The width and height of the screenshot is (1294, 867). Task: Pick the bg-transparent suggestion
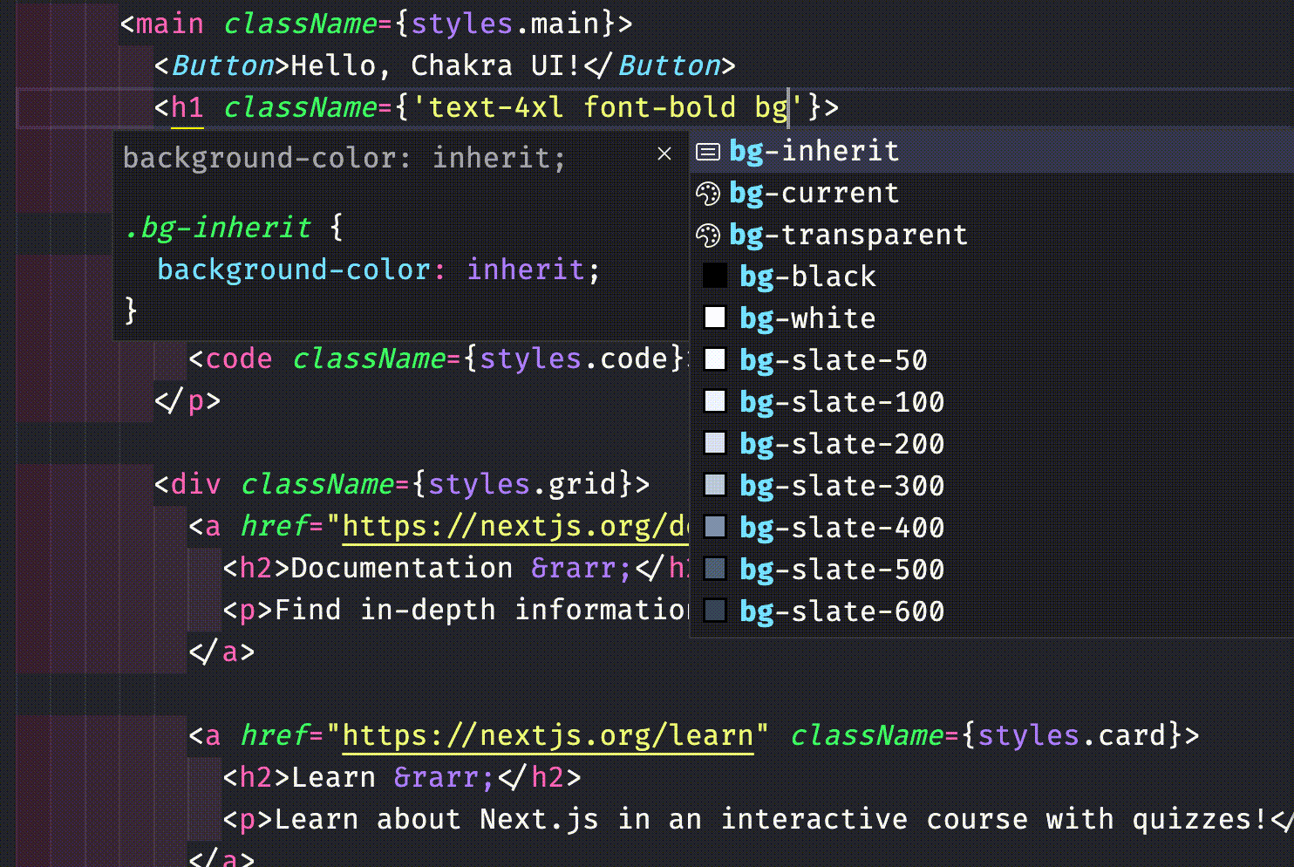(x=991, y=235)
